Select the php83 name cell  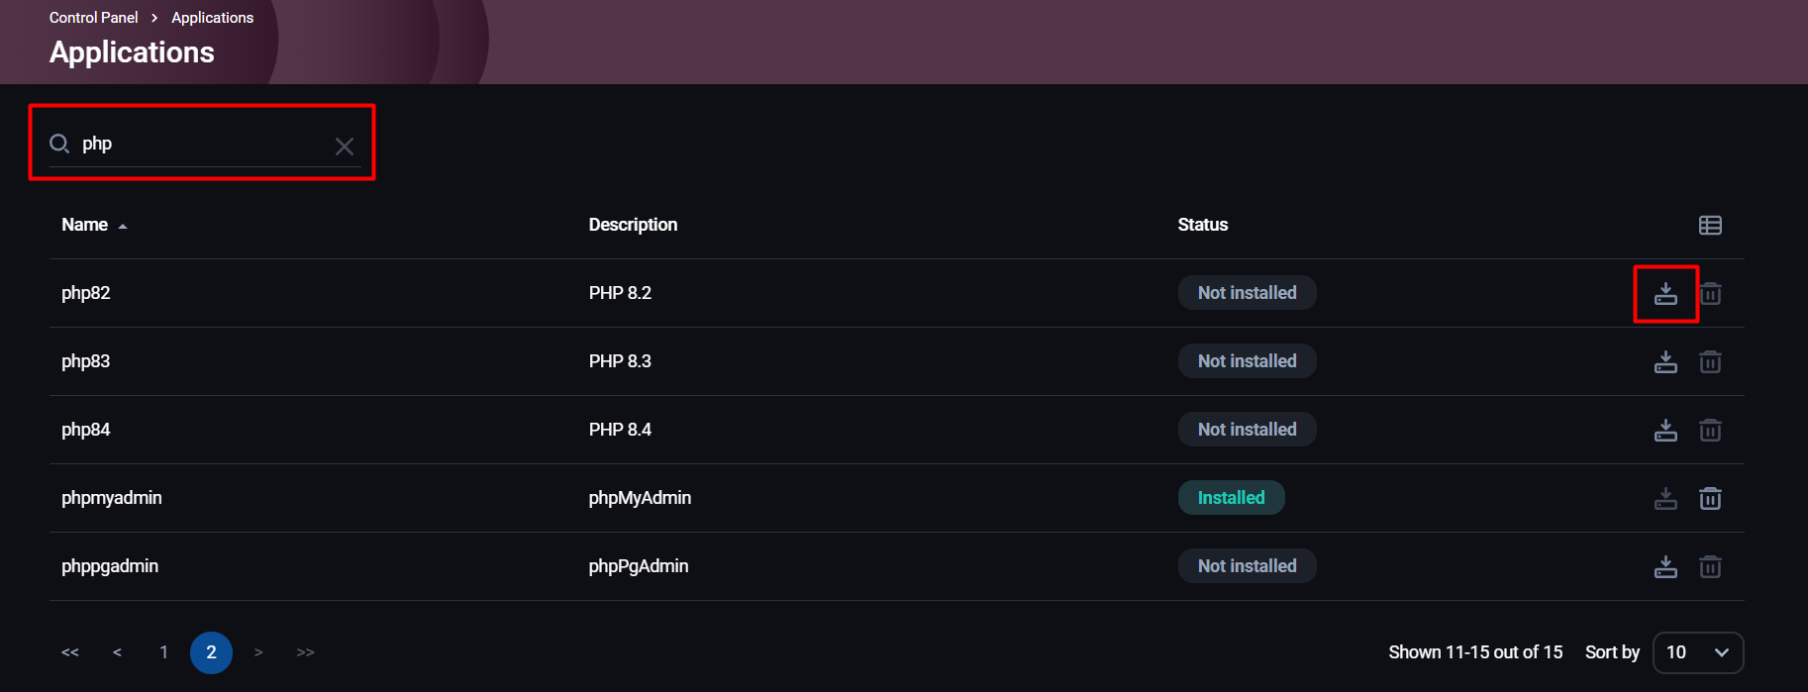tap(86, 361)
